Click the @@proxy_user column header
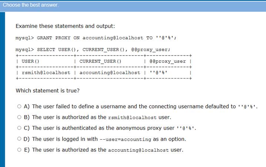 click(167, 61)
